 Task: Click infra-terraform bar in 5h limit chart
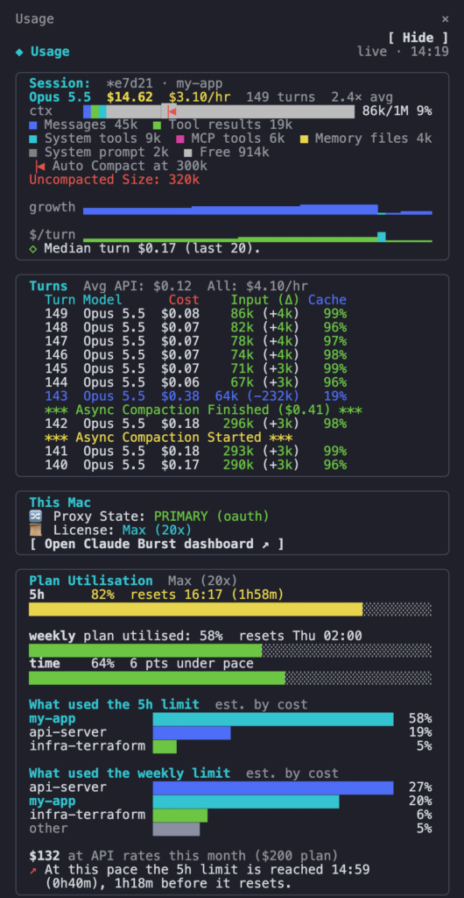(x=165, y=746)
